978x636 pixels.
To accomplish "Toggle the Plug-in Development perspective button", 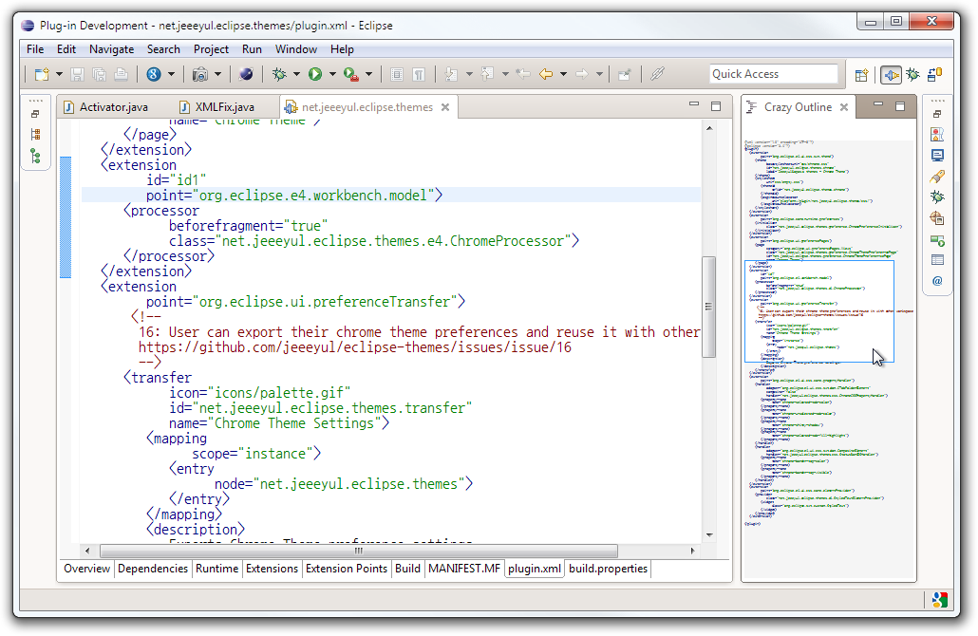I will [891, 74].
